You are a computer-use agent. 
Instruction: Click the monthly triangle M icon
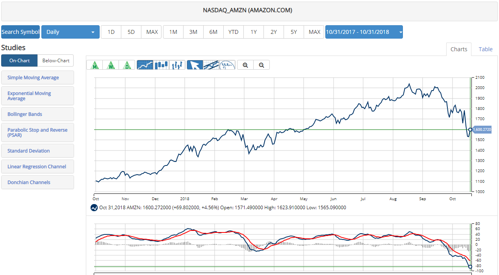95,65
